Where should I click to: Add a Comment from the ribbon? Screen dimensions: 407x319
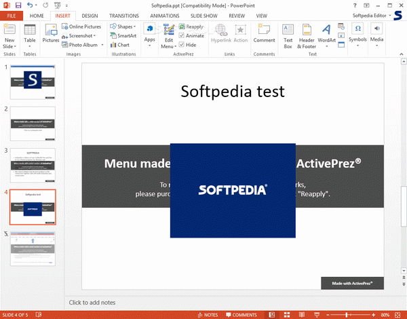[264, 33]
